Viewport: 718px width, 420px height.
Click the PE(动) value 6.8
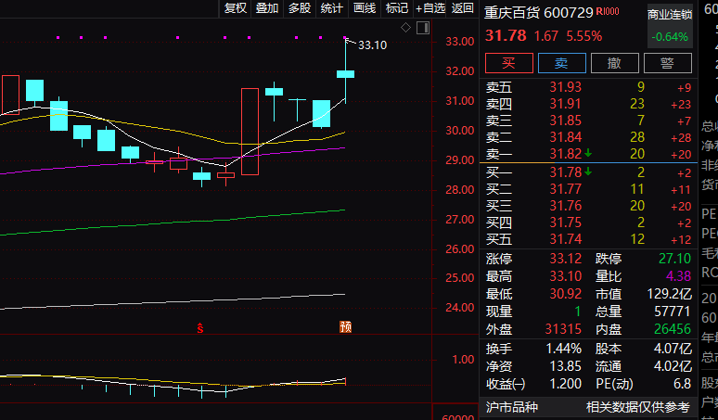pyautogui.click(x=682, y=384)
